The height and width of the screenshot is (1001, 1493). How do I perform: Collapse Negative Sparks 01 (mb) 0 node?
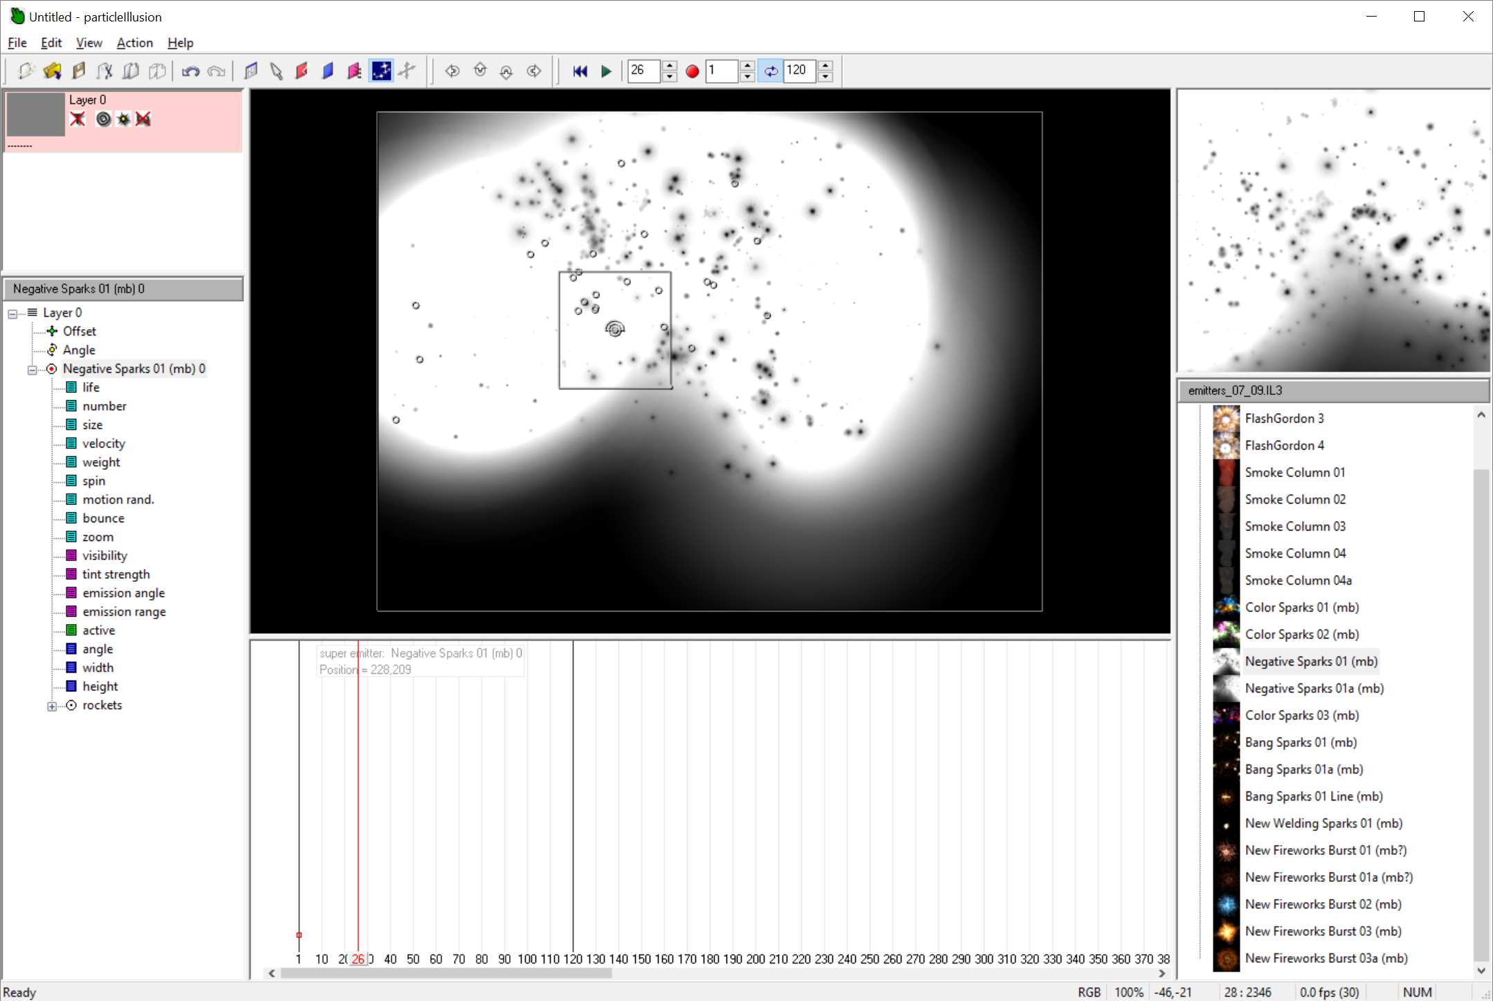(x=33, y=369)
